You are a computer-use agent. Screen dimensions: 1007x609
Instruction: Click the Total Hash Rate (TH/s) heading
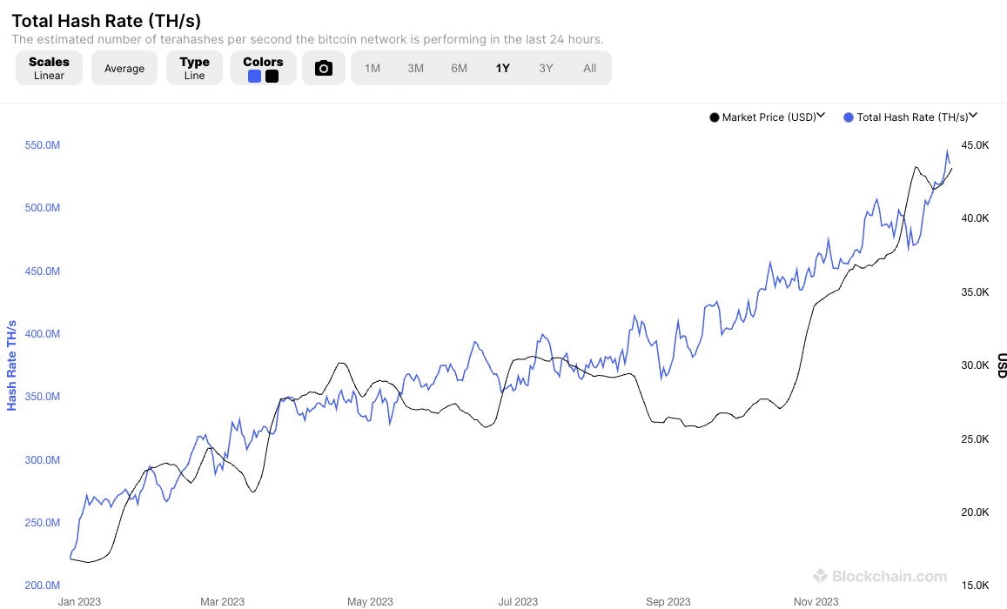pyautogui.click(x=106, y=21)
